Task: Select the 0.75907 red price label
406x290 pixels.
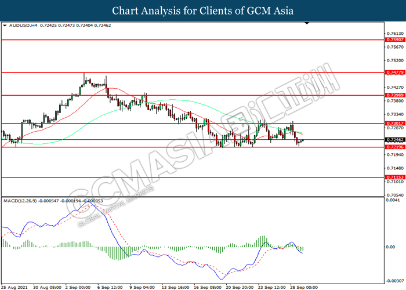Action: pyautogui.click(x=395, y=39)
